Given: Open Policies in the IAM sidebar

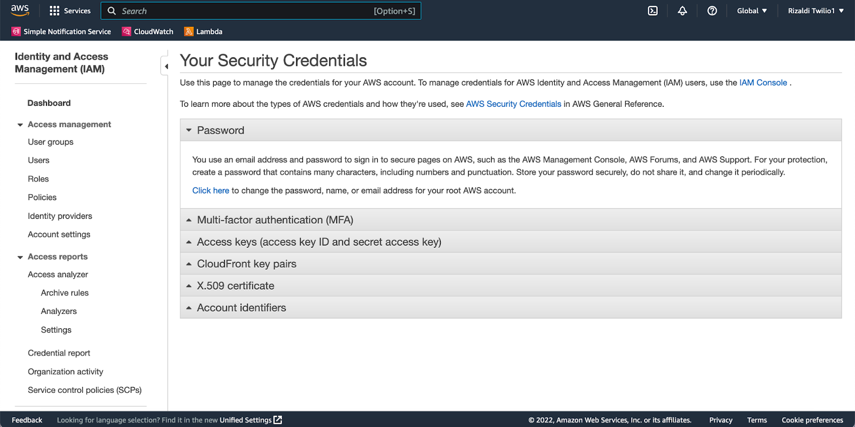Looking at the screenshot, I should [42, 197].
